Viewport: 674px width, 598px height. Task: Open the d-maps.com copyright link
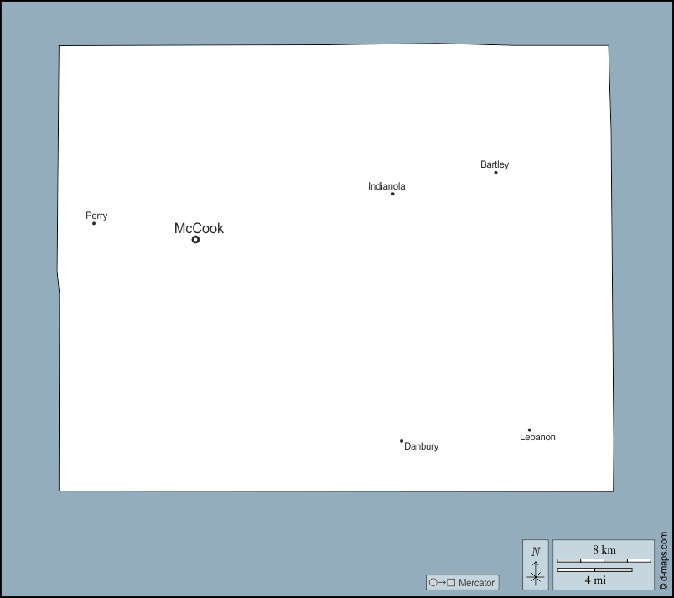click(663, 560)
